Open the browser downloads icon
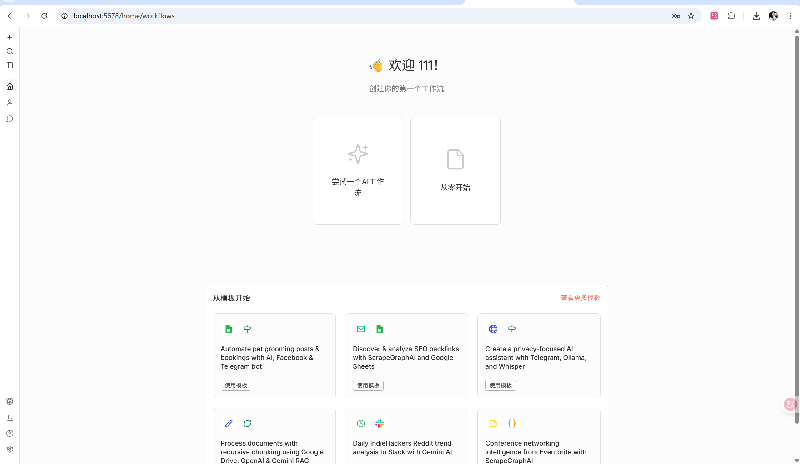This screenshot has width=800, height=464. [757, 16]
